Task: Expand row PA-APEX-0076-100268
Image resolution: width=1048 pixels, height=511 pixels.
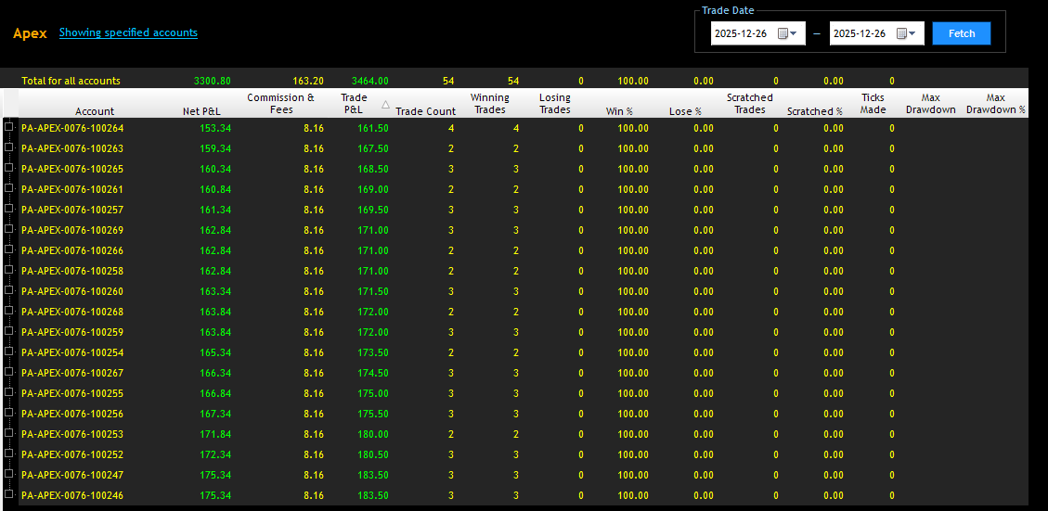Action: pyautogui.click(x=8, y=311)
